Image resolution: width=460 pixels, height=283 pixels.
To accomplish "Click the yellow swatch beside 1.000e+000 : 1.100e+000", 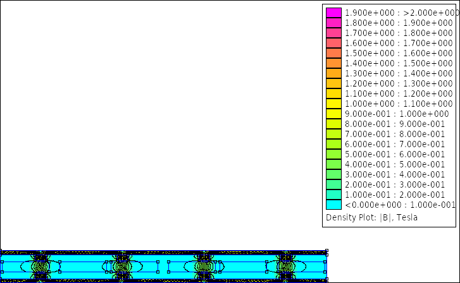I will [x=333, y=104].
